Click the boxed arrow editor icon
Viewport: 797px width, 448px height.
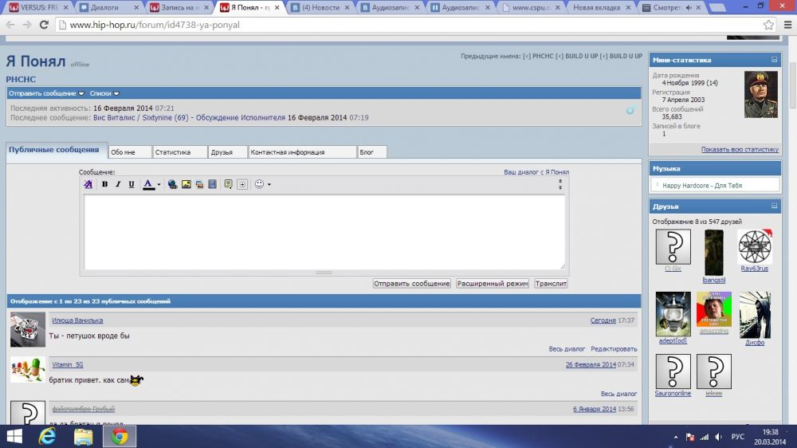point(242,184)
